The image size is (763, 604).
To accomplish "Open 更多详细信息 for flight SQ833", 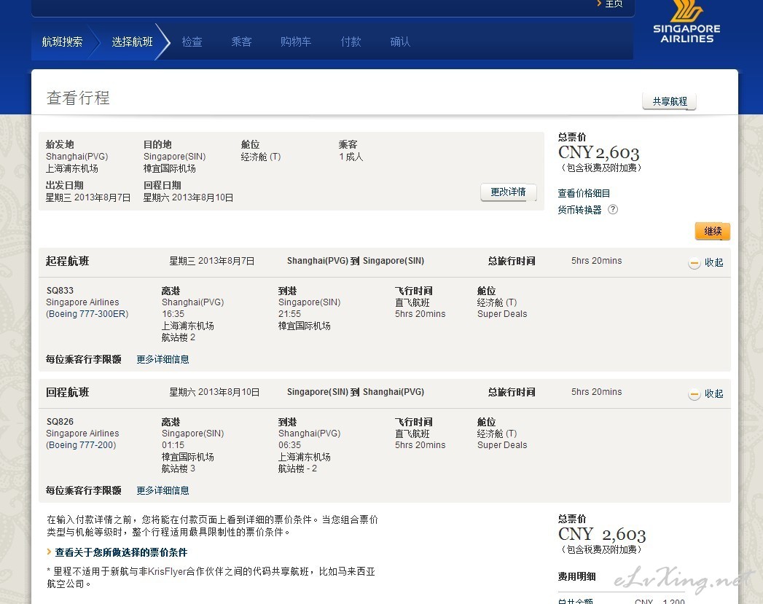I will coord(163,359).
